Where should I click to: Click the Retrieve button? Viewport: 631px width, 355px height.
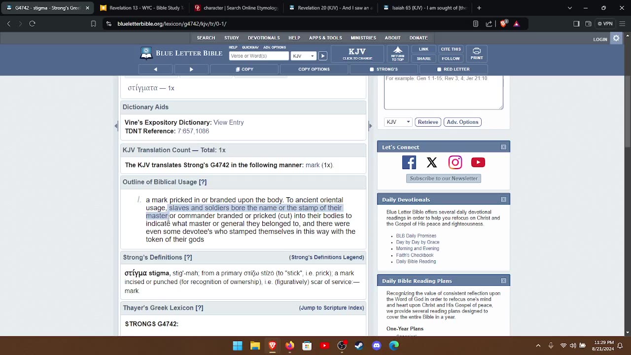click(428, 122)
